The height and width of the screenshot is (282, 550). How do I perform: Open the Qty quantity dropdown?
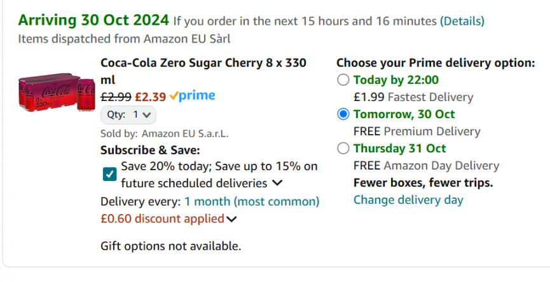128,115
